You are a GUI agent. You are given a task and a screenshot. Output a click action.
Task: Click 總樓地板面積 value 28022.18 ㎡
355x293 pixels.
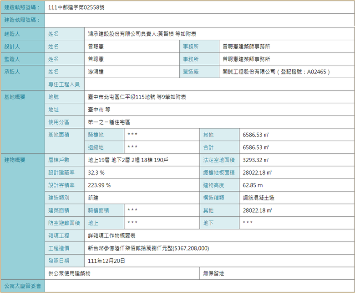[257, 173]
